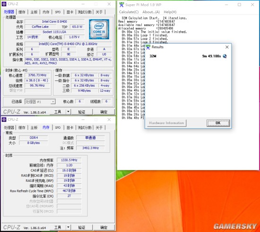
Task: Maximize the Super PI window
Action: [x=239, y=5]
